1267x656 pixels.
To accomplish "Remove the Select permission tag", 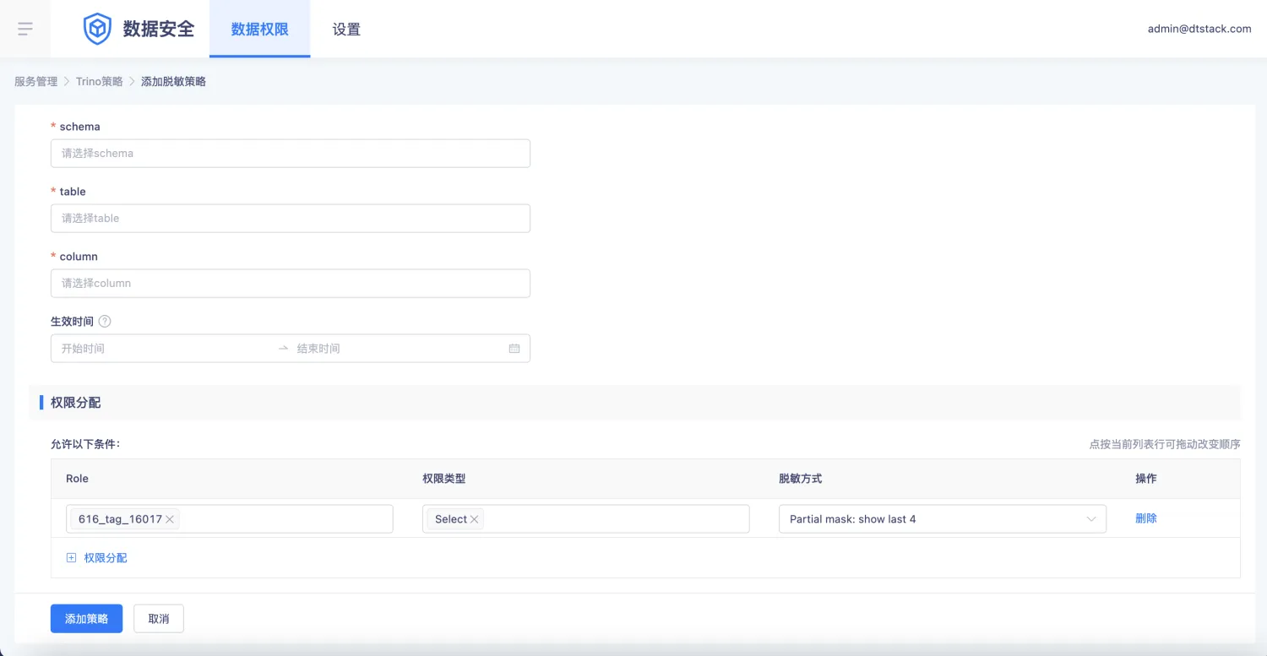I will coord(475,519).
